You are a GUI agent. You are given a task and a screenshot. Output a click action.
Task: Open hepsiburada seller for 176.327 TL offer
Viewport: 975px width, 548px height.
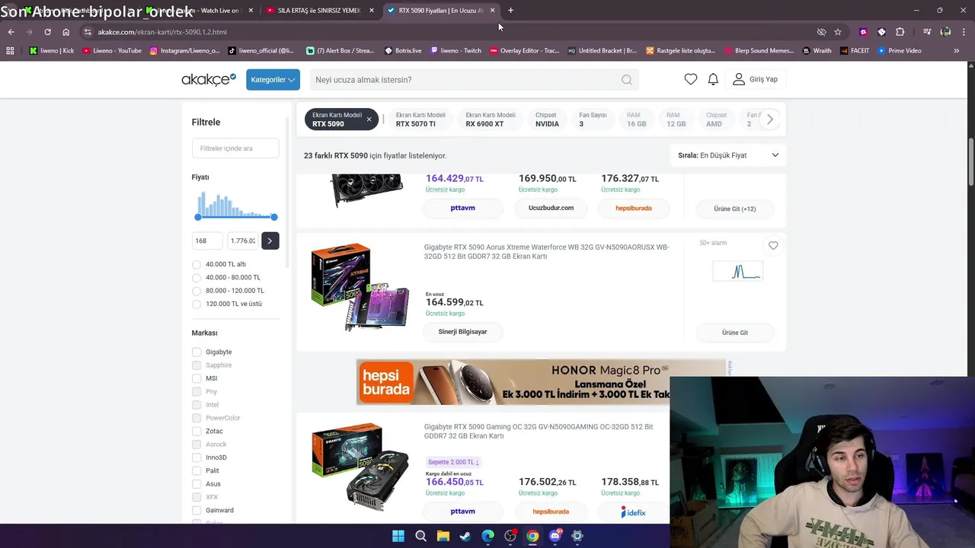[634, 208]
